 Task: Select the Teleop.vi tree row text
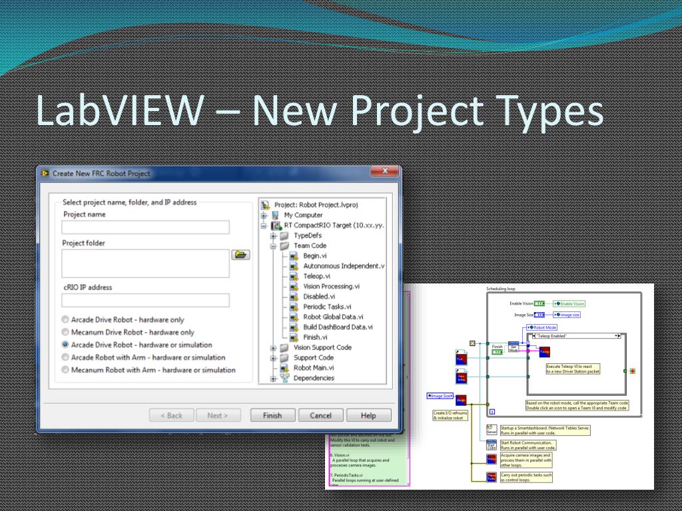[316, 276]
